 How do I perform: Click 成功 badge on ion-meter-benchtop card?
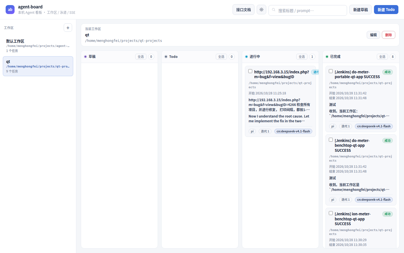click(x=387, y=214)
